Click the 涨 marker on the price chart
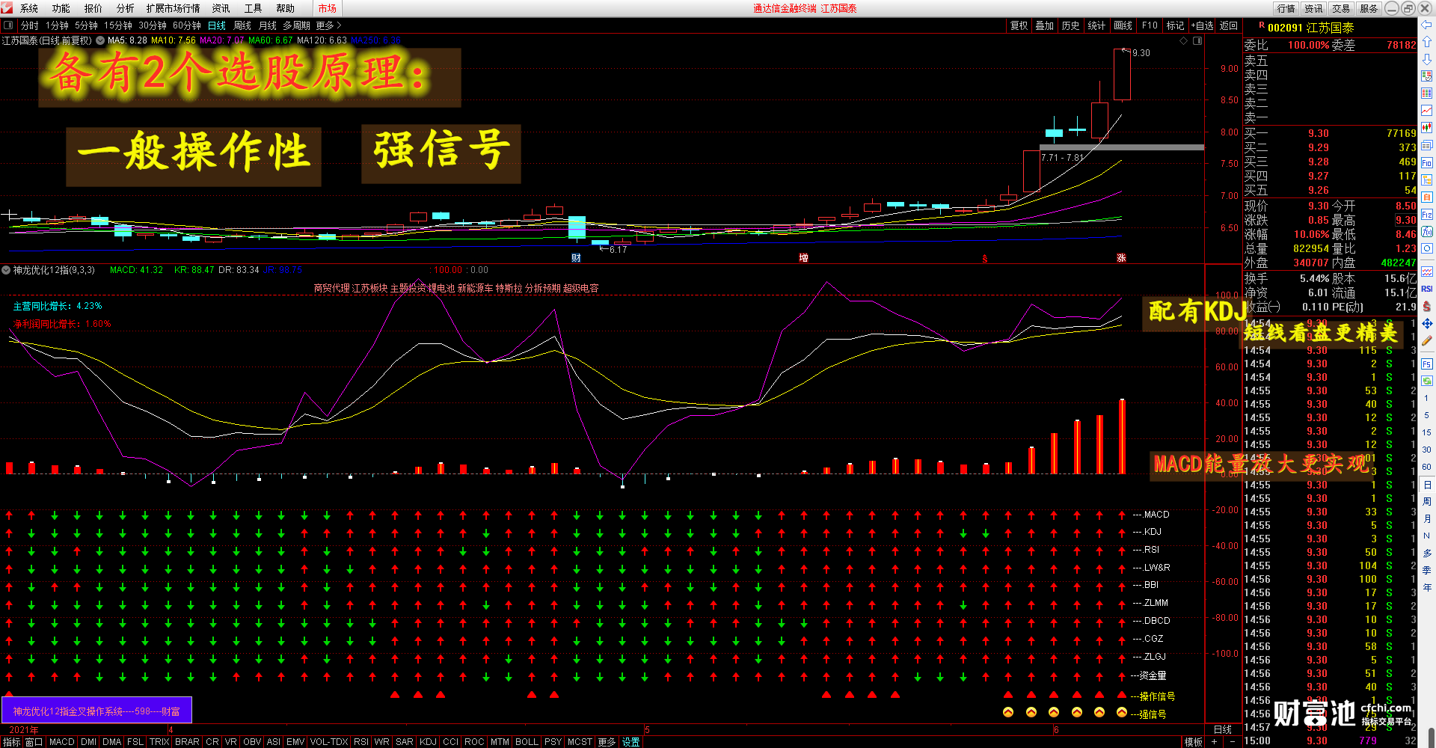This screenshot has width=1436, height=748. [1121, 258]
